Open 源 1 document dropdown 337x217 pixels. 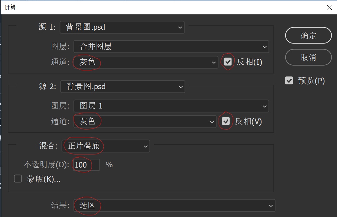tap(122, 27)
